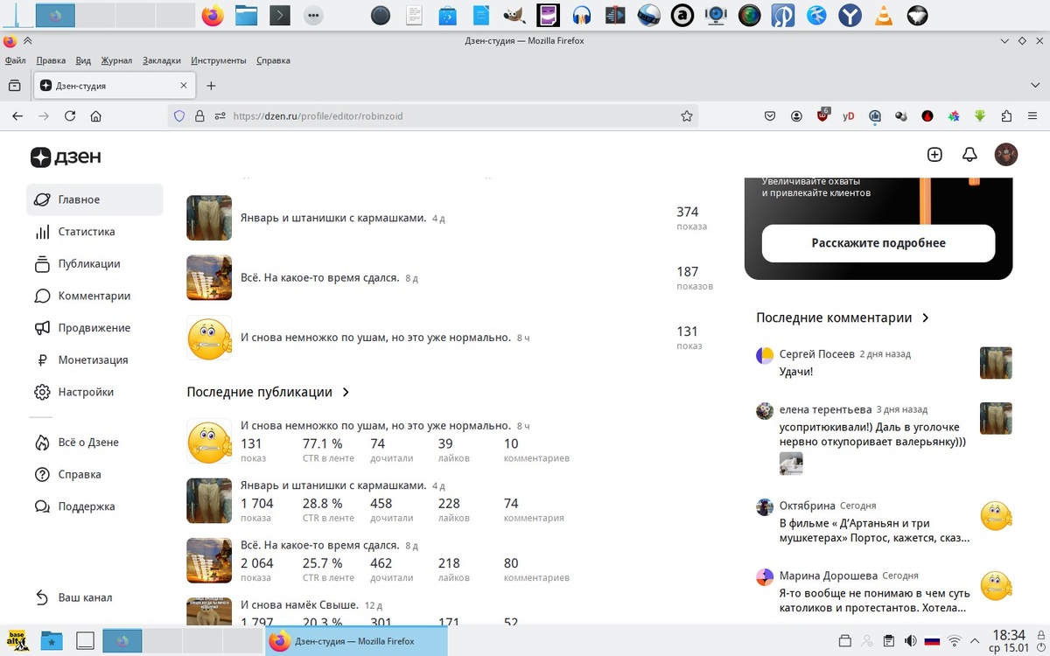Open Dzen notifications bell
This screenshot has height=656, width=1050.
pos(969,155)
